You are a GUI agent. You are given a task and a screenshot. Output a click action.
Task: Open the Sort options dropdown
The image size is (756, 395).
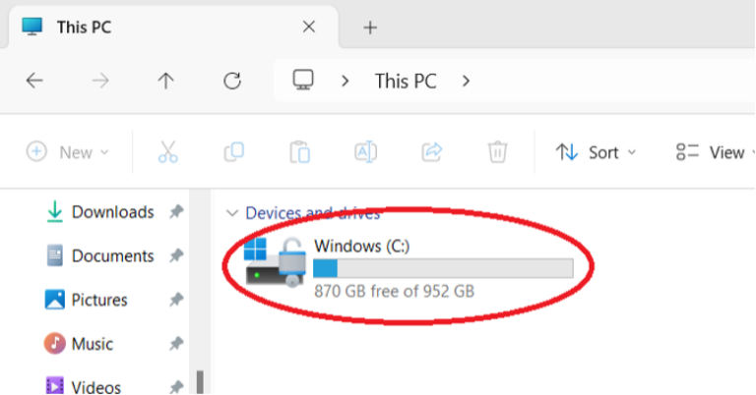click(x=597, y=152)
